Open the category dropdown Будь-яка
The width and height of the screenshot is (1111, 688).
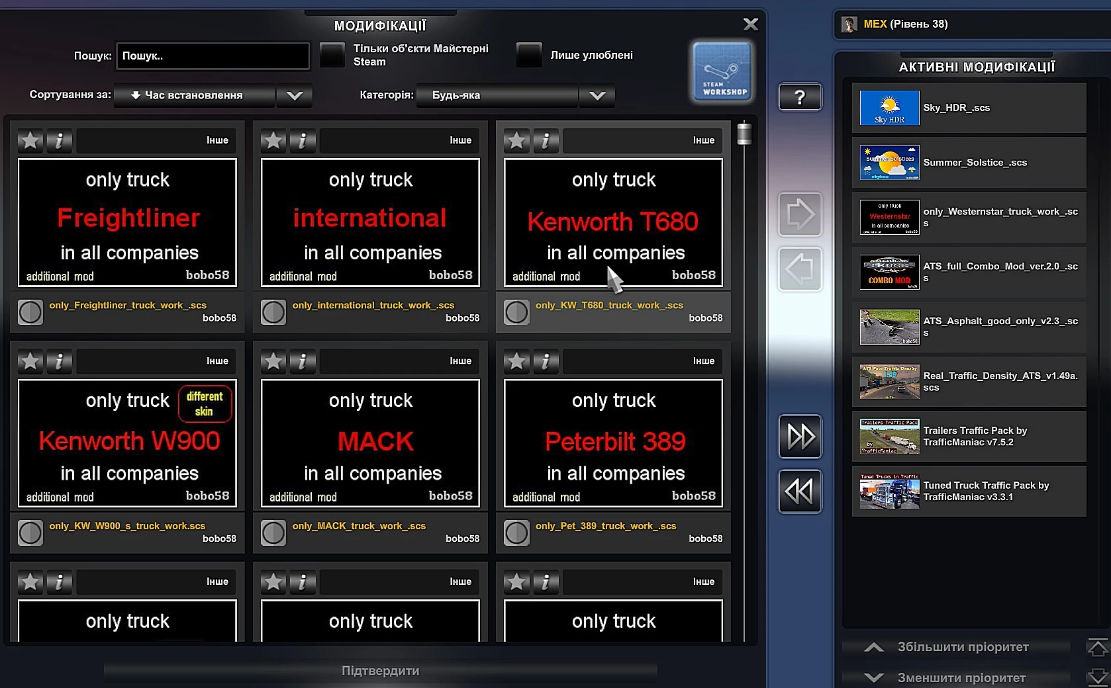[x=597, y=96]
